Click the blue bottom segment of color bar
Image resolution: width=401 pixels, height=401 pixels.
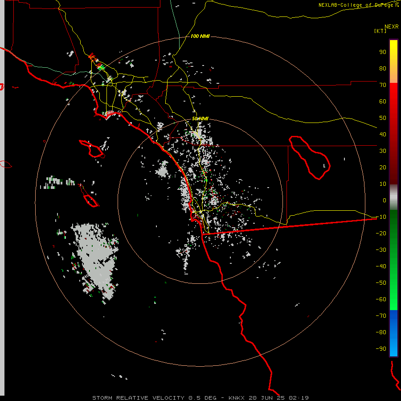[393, 333]
